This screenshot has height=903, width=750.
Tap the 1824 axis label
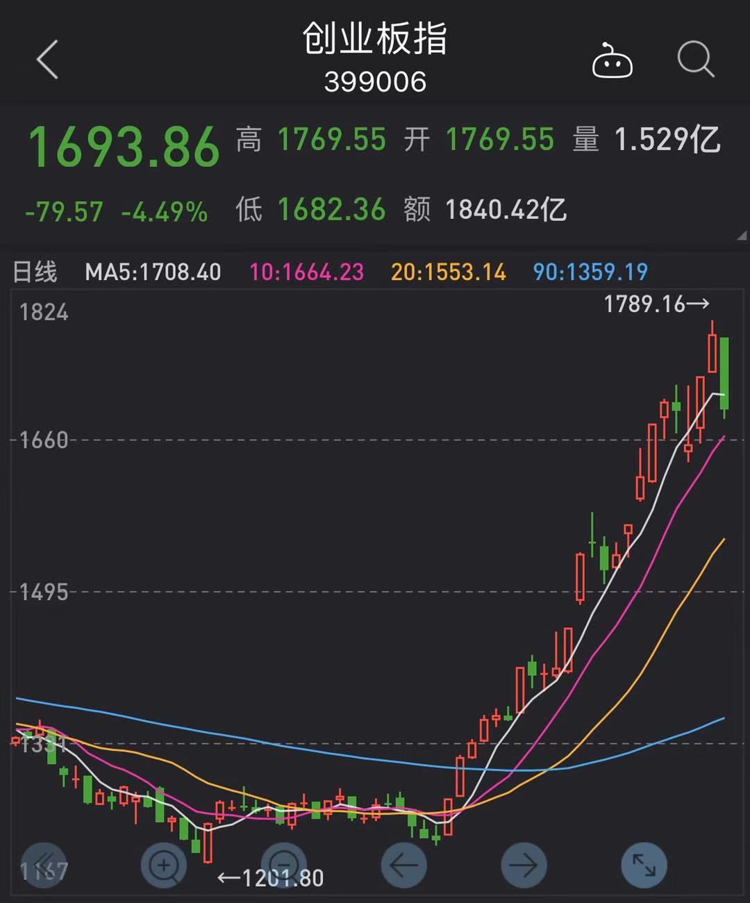tap(44, 312)
